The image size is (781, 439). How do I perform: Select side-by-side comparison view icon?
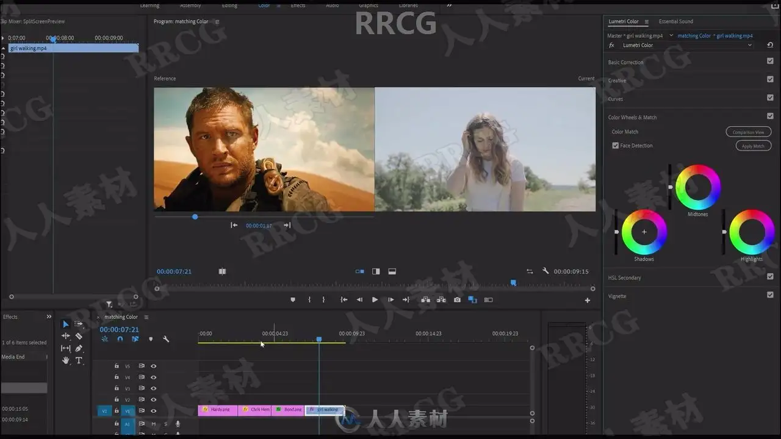[x=360, y=271]
